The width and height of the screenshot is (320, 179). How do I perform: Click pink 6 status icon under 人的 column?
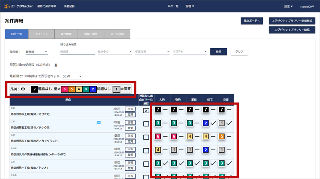(x=158, y=136)
